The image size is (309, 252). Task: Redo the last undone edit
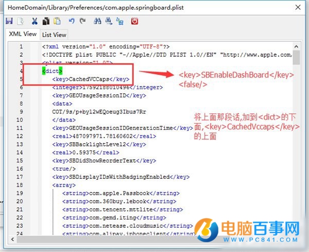point(82,21)
